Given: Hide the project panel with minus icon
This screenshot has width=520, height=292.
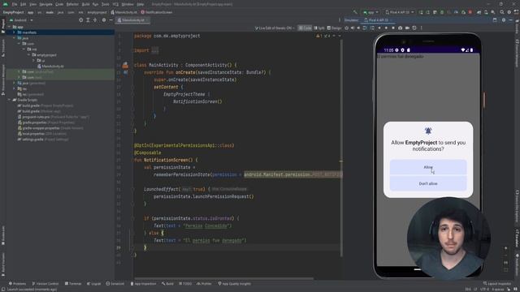Looking at the screenshot, I should tap(110, 20).
